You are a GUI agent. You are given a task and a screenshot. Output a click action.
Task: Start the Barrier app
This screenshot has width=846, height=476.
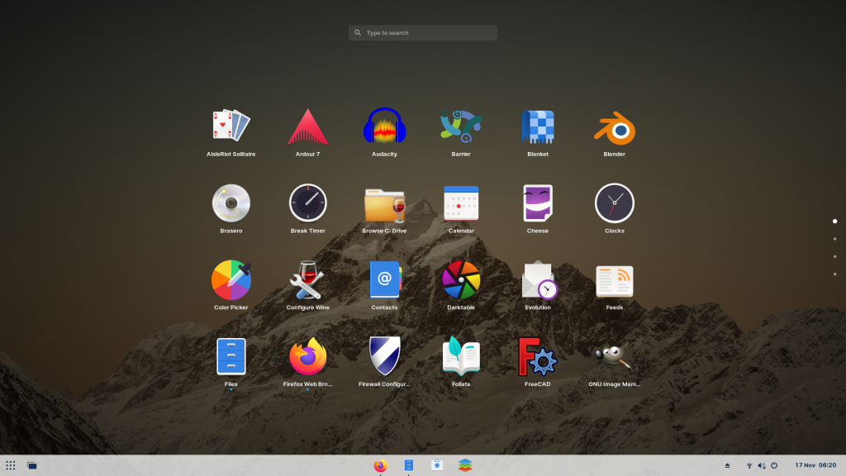coord(461,126)
